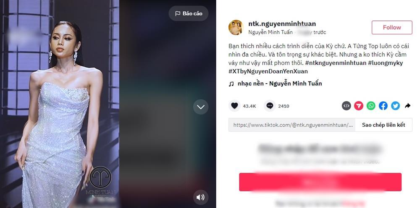420x208 pixels.
Task: Click the Báo cáo report button
Action: pos(189,13)
